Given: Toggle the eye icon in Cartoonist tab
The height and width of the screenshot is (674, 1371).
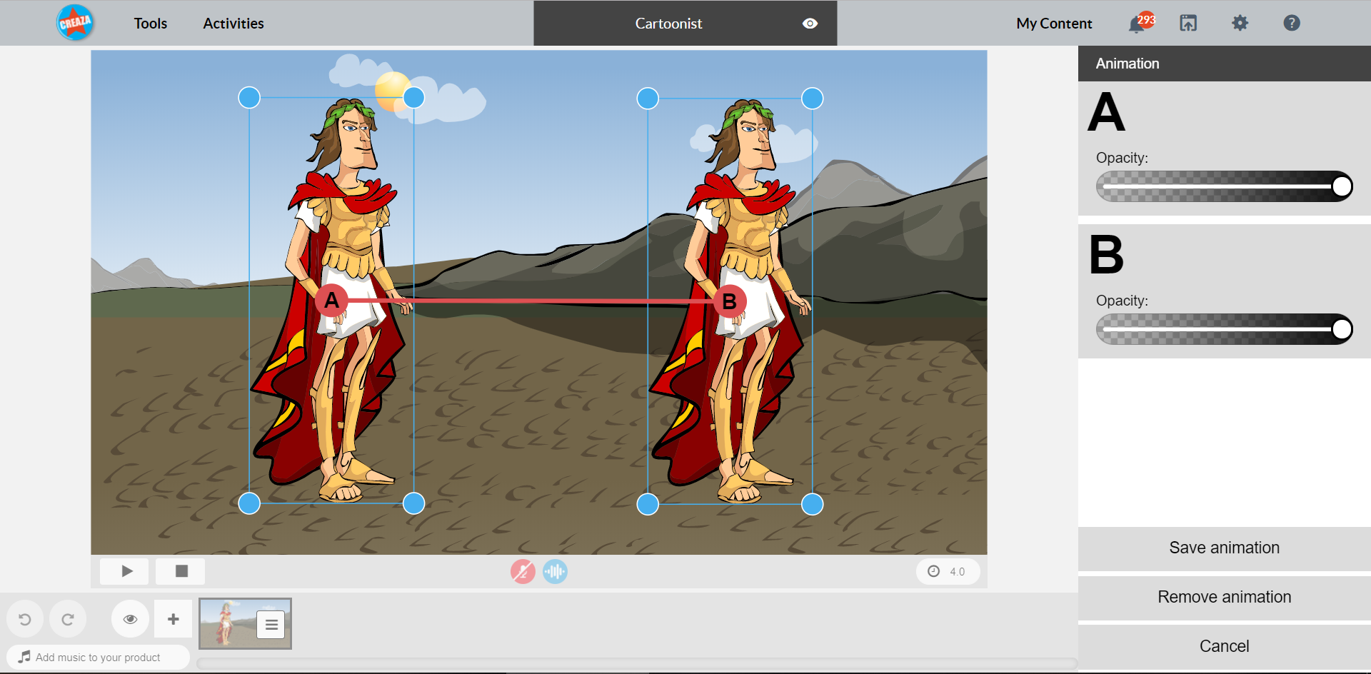Looking at the screenshot, I should 810,24.
